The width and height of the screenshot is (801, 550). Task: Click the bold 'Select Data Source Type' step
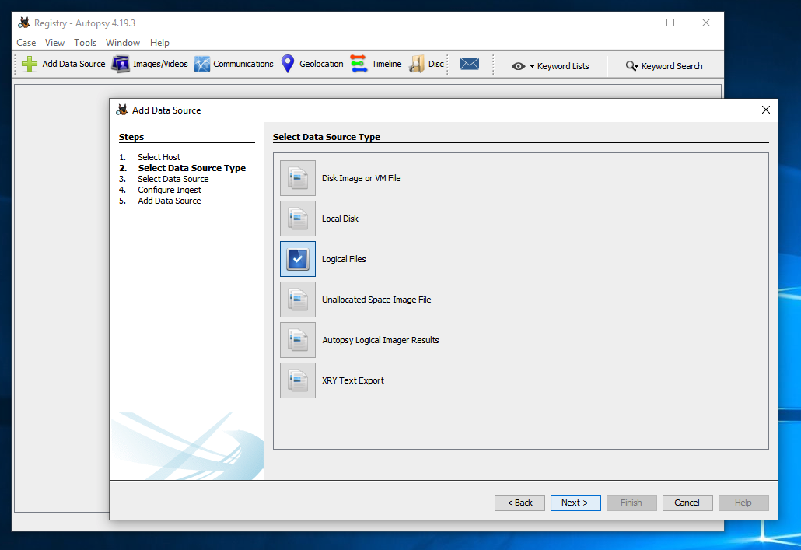click(x=191, y=168)
